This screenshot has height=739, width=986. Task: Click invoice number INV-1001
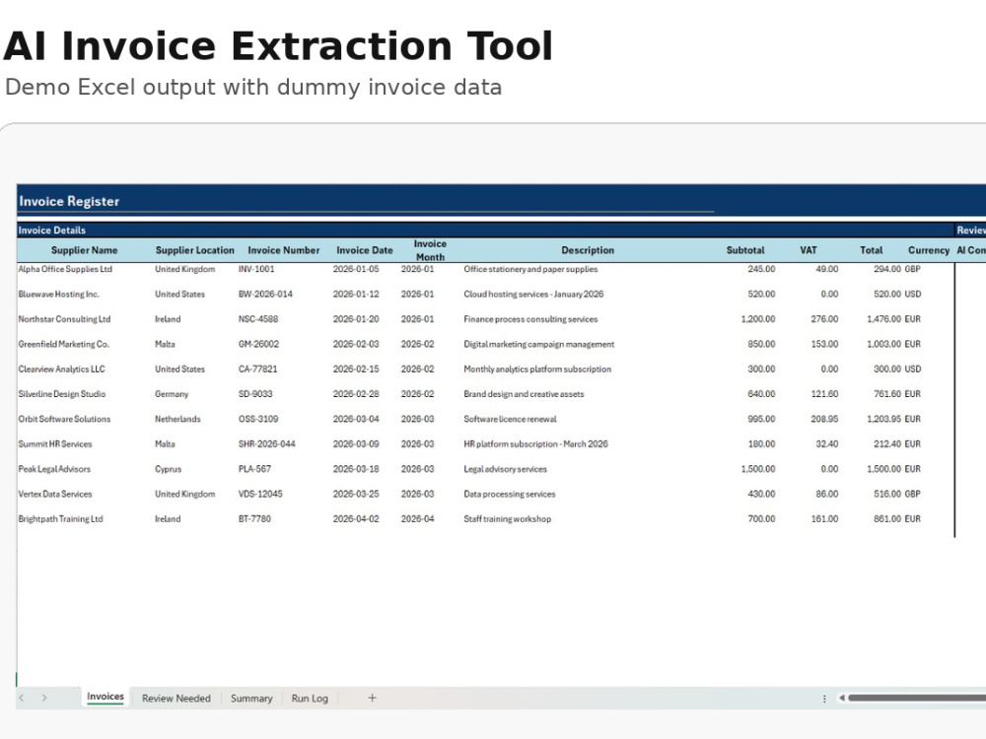(x=256, y=269)
